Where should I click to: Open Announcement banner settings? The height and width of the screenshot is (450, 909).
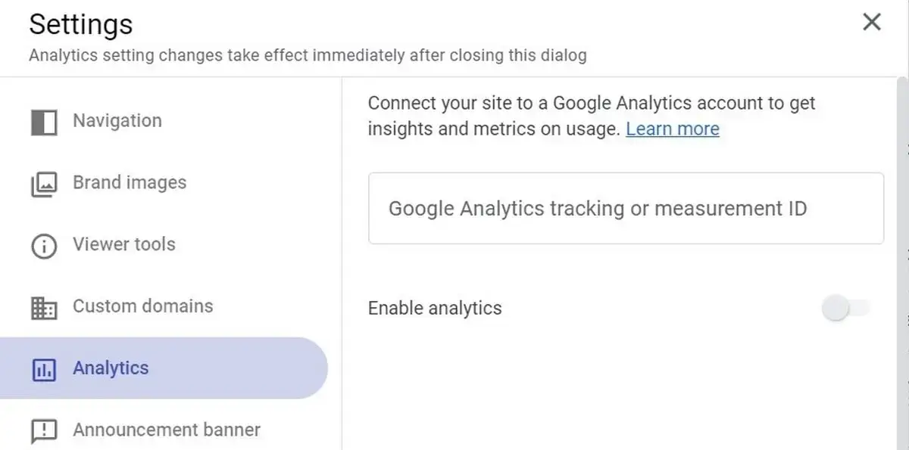(x=167, y=430)
